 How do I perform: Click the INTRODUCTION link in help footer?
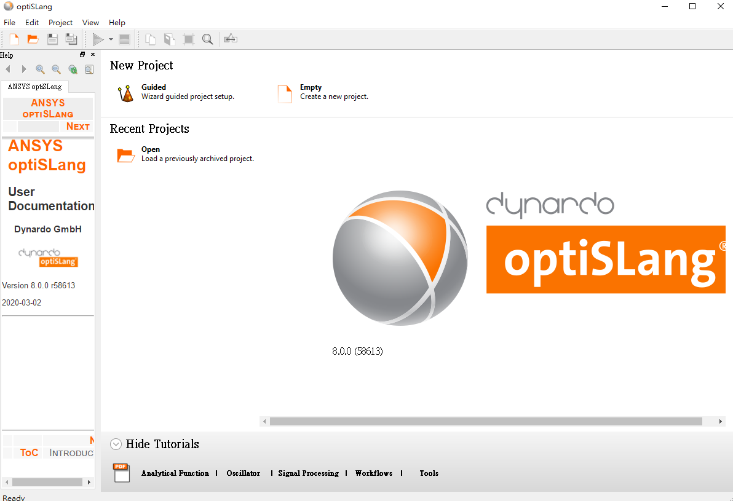click(x=71, y=453)
